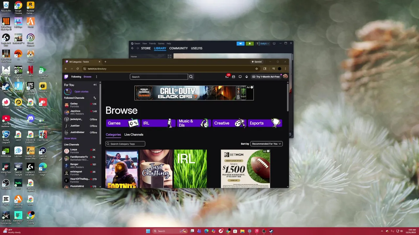Open the Twitch user avatar menu
The width and height of the screenshot is (419, 235).
[x=285, y=76]
